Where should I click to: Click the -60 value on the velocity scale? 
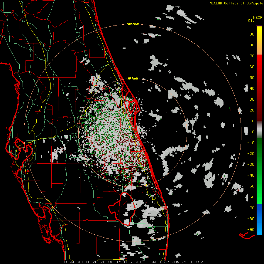point(251,197)
